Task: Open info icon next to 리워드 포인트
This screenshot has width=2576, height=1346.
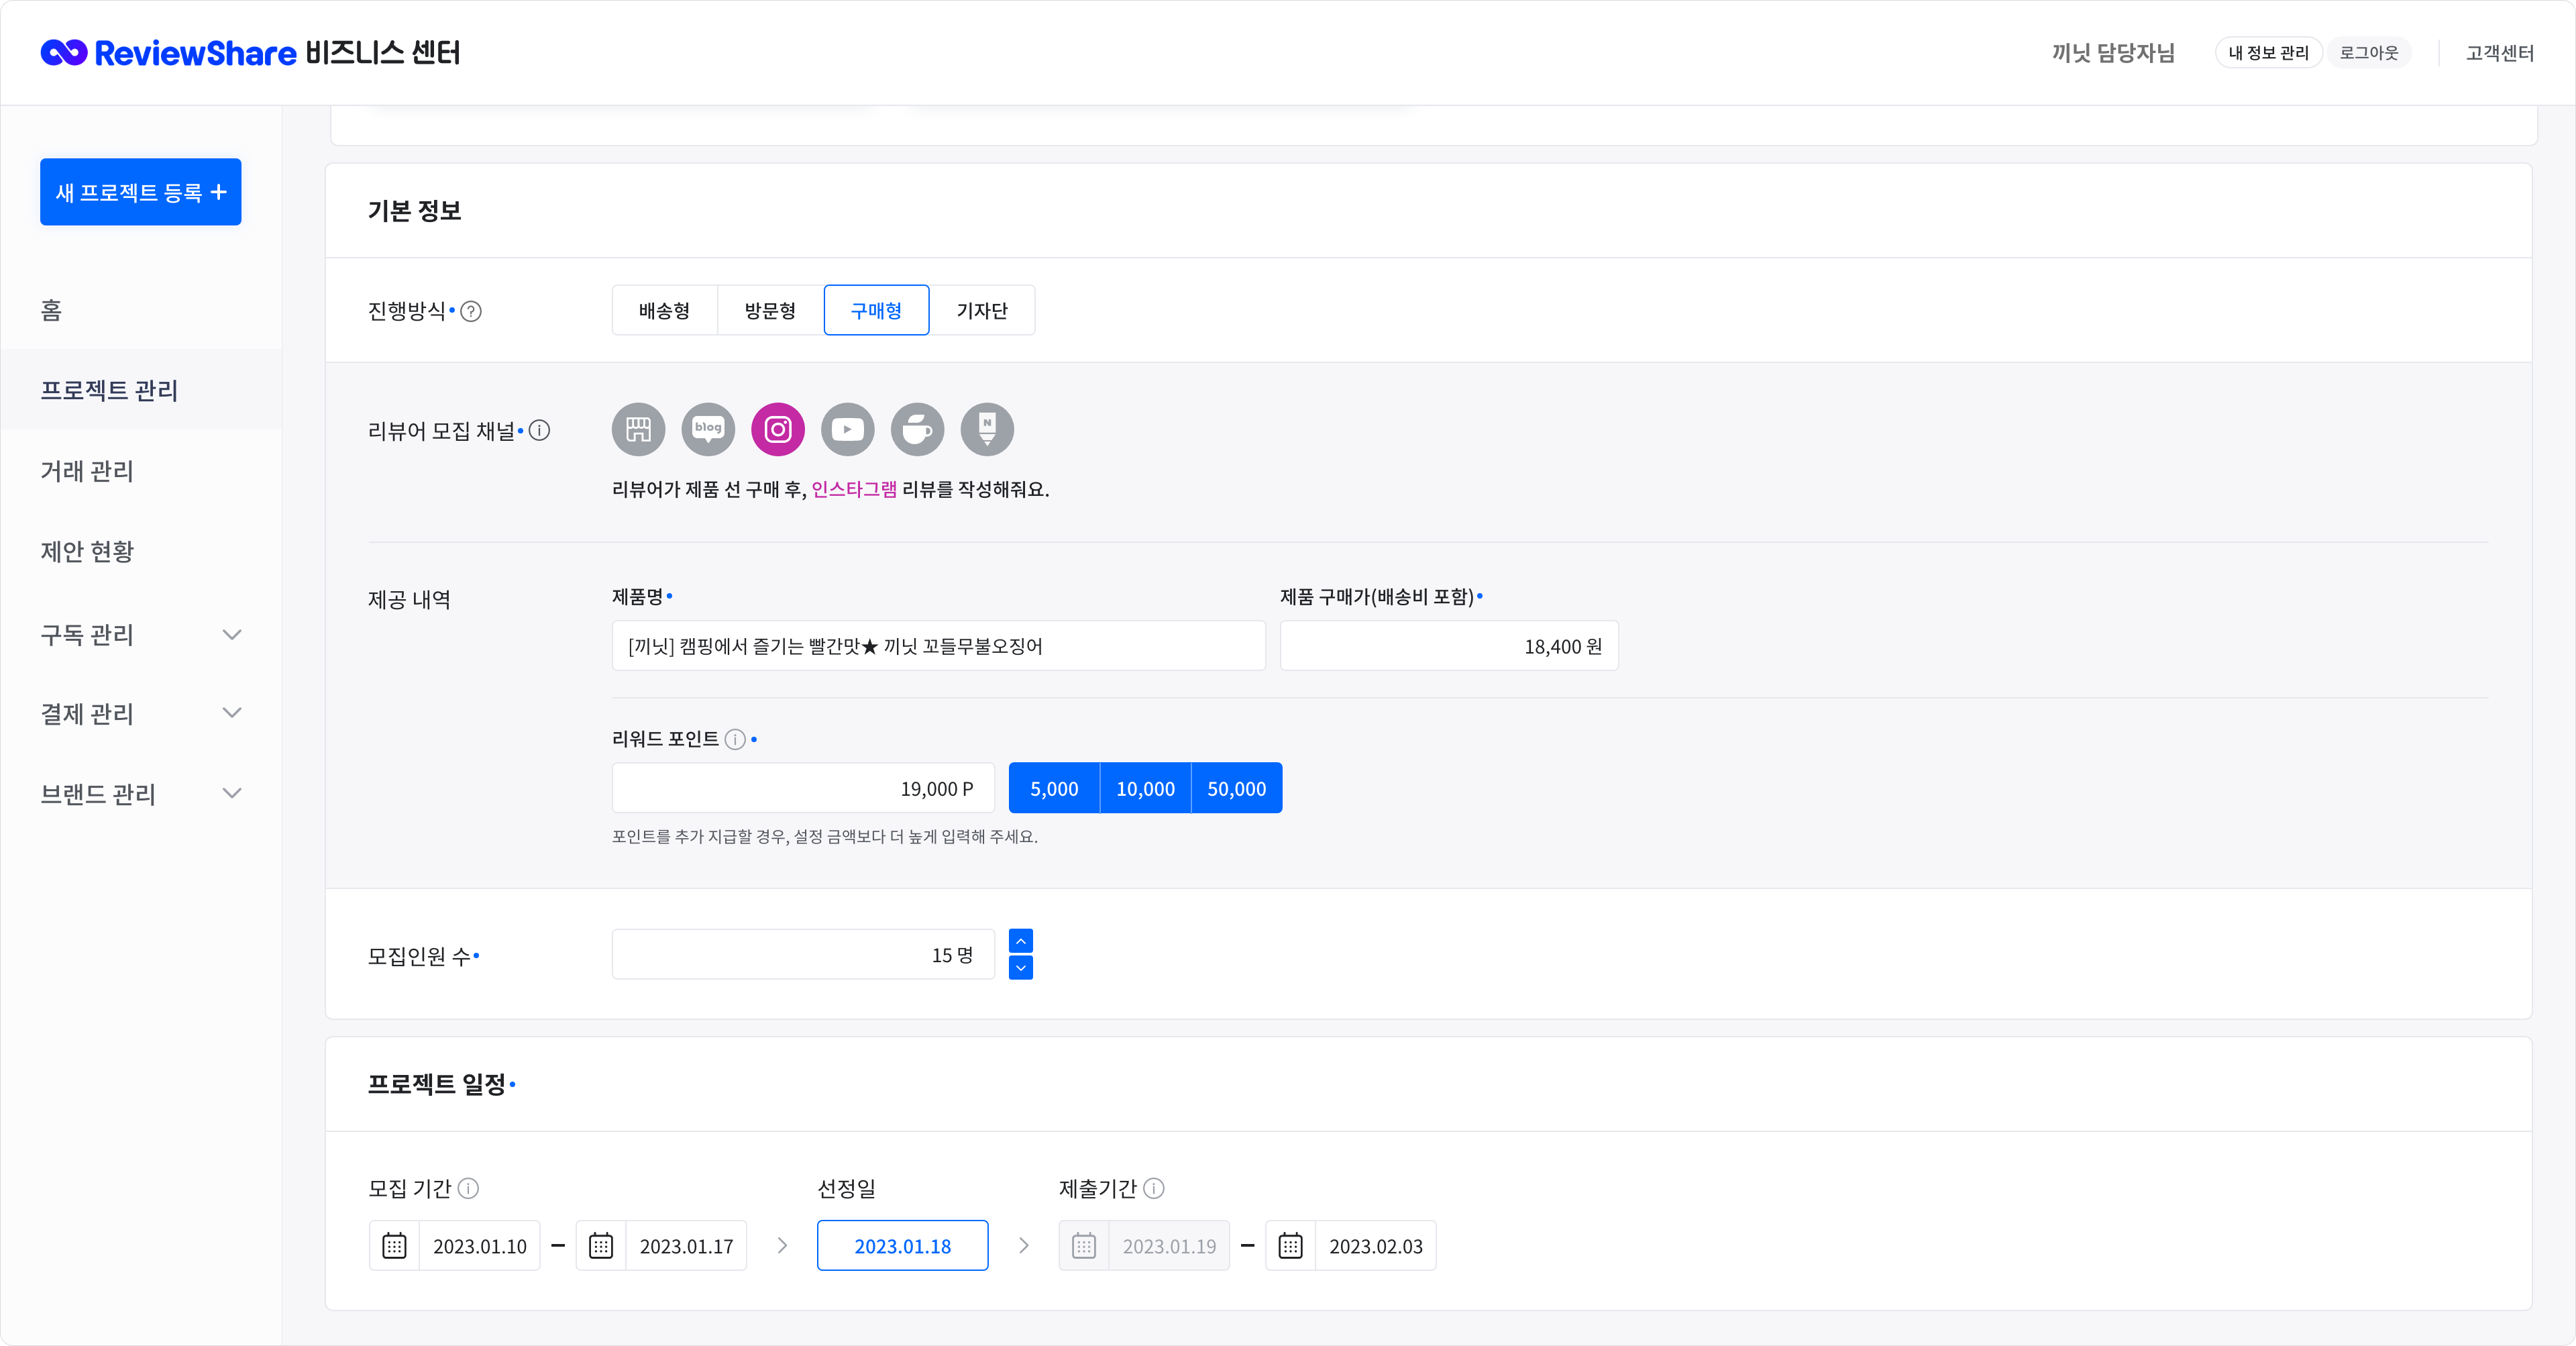Action: (x=735, y=740)
